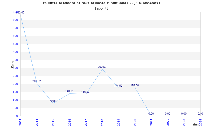Click the 2024 year axis label
This screenshot has height=127, width=203.
click(x=200, y=122)
